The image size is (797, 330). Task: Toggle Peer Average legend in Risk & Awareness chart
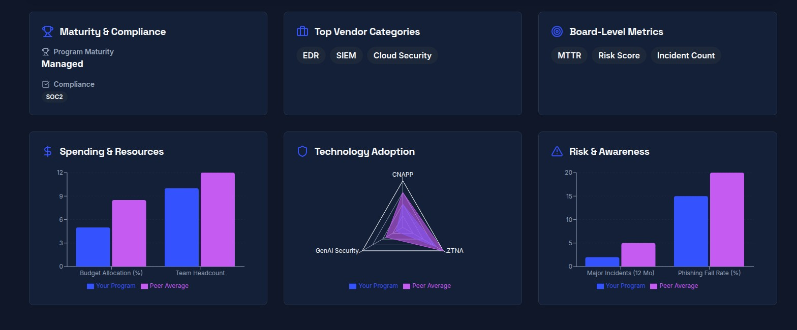[674, 286]
